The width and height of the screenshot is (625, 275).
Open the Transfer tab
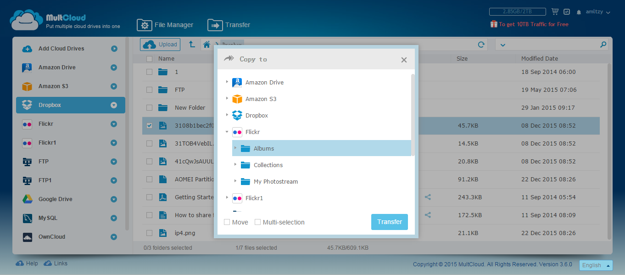point(229,25)
